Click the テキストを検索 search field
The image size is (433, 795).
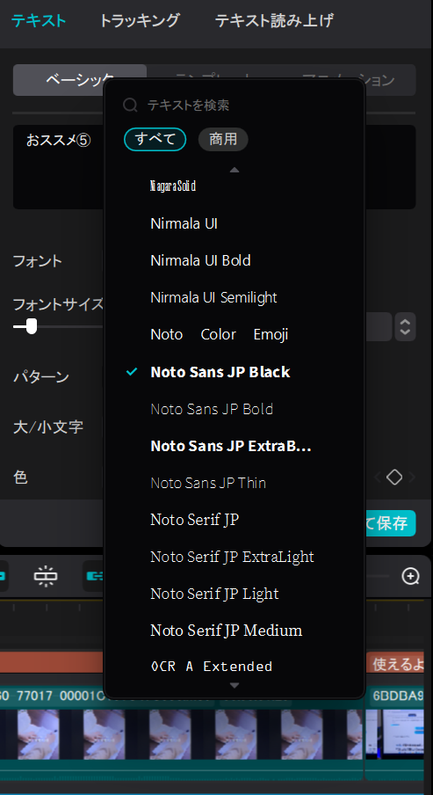click(x=249, y=105)
